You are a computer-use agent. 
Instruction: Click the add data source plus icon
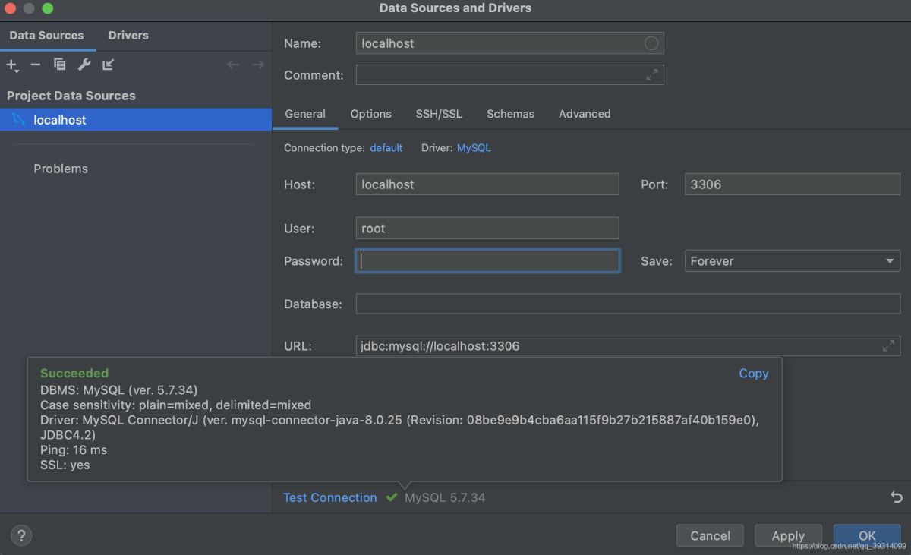(x=11, y=65)
